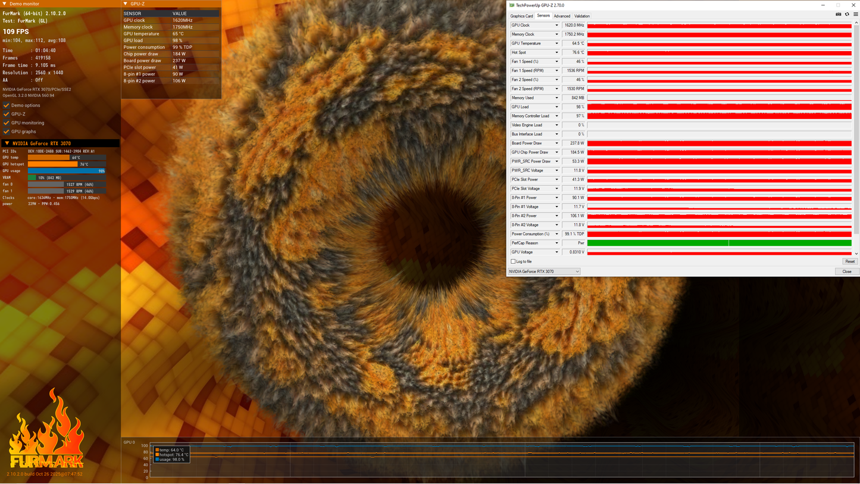Open the Board Power Draw dropdown
Image resolution: width=860 pixels, height=484 pixels.
556,143
